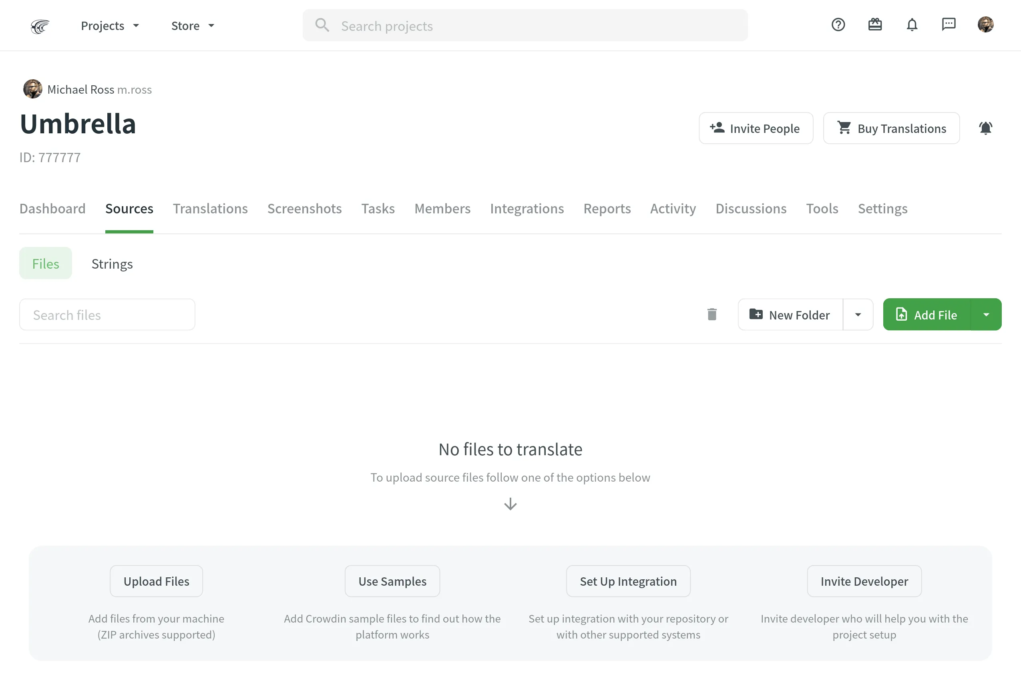
Task: Click the Upload Files button
Action: (156, 581)
